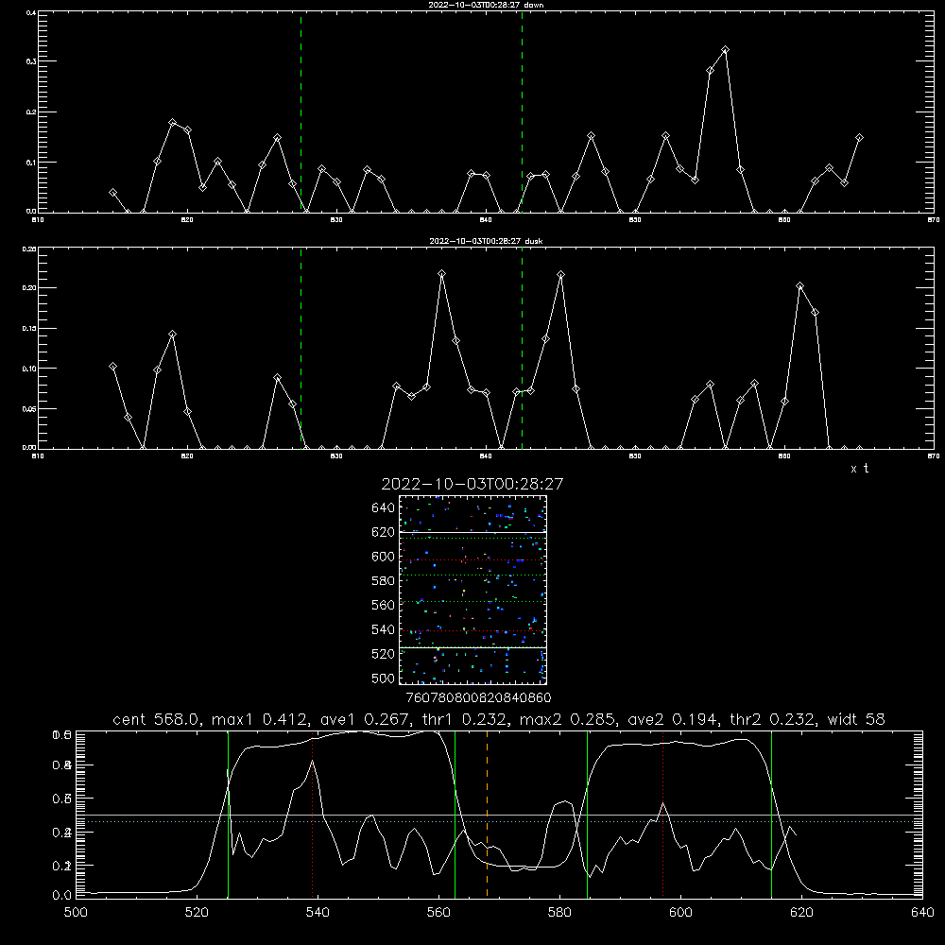
Task: Click the 'widt 58' value text
Action: pyautogui.click(x=856, y=719)
